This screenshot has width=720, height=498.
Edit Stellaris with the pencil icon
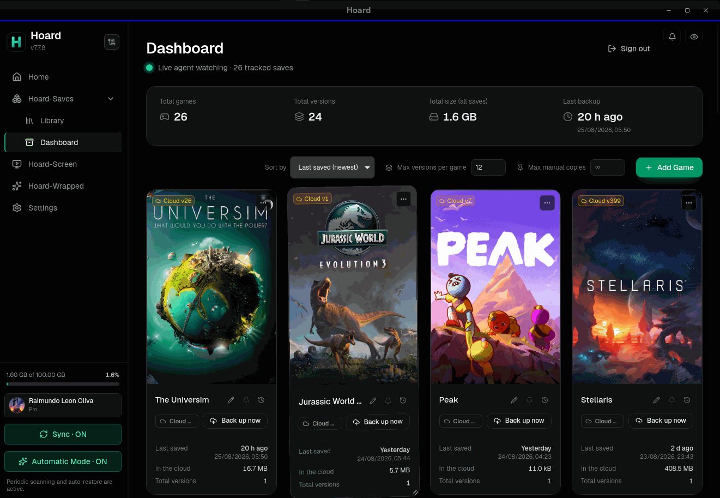[x=657, y=400]
